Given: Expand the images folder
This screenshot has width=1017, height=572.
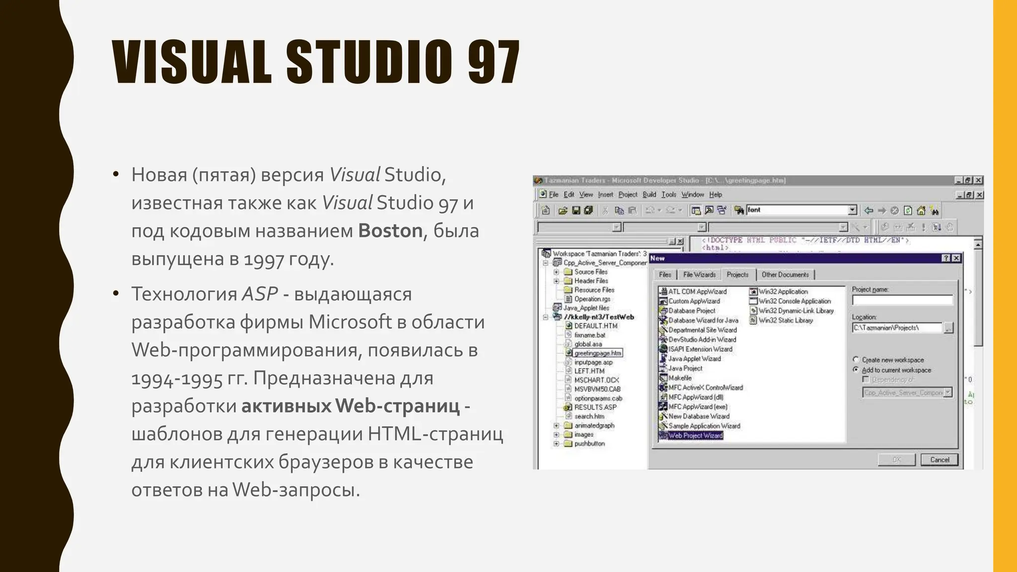Looking at the screenshot, I should [x=556, y=434].
